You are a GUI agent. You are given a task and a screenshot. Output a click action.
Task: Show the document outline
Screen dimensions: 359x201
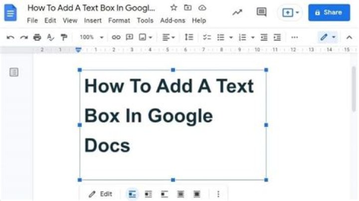(14, 72)
